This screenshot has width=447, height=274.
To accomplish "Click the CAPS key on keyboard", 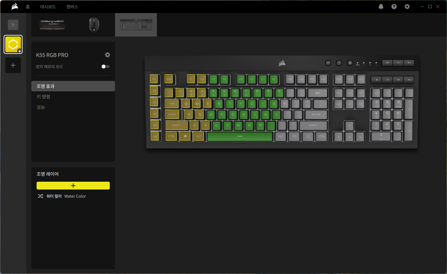I will coord(172,114).
